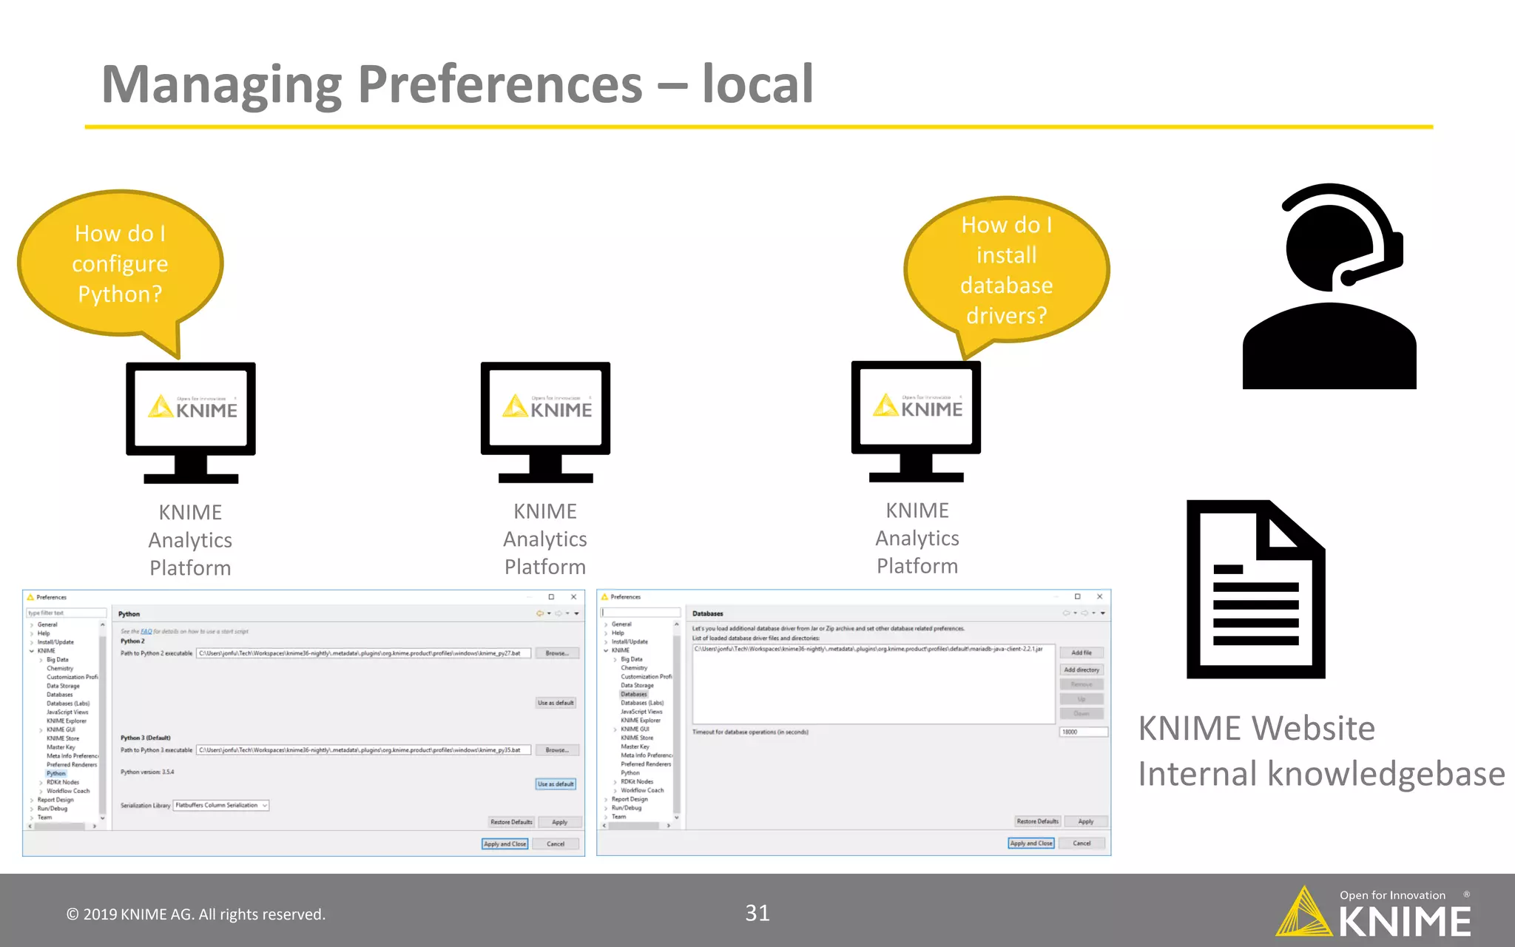Open the FAQ link in Python preferences
The image size is (1515, 947).
click(x=146, y=632)
